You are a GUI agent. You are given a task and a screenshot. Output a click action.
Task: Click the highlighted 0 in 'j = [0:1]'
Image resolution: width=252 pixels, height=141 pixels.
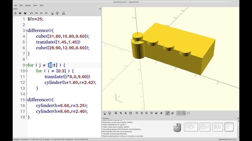[x=50, y=65]
